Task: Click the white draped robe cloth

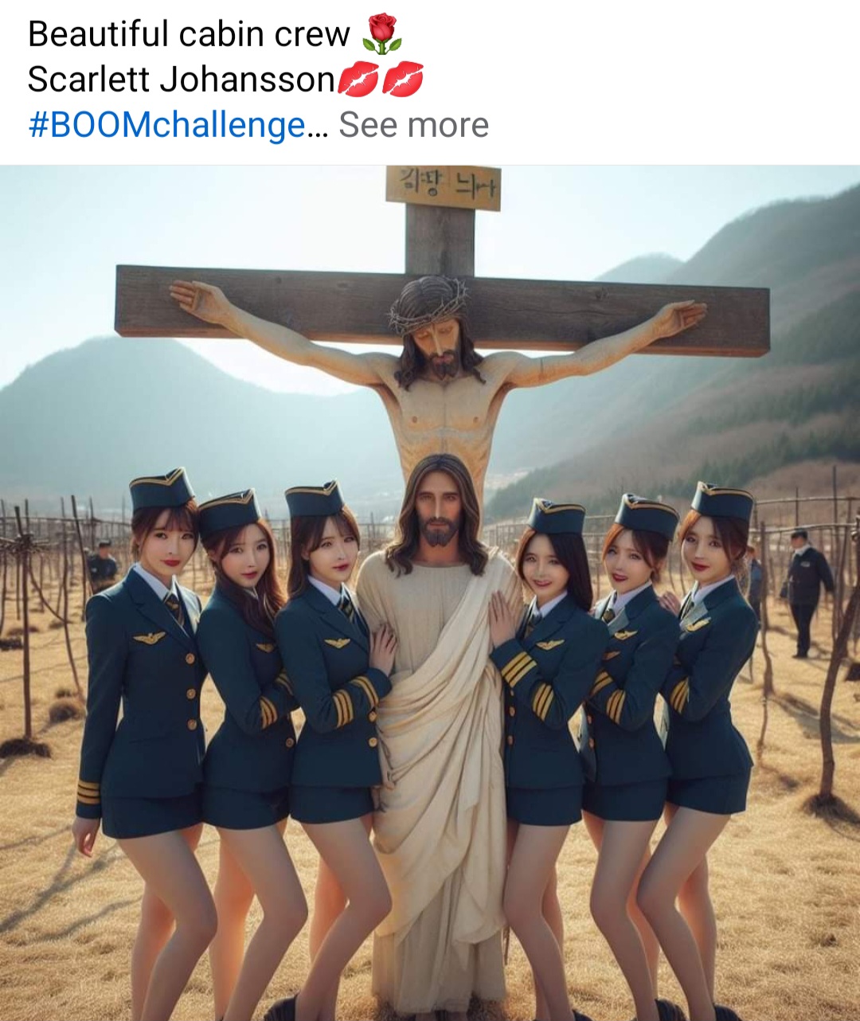Action: click(x=440, y=741)
